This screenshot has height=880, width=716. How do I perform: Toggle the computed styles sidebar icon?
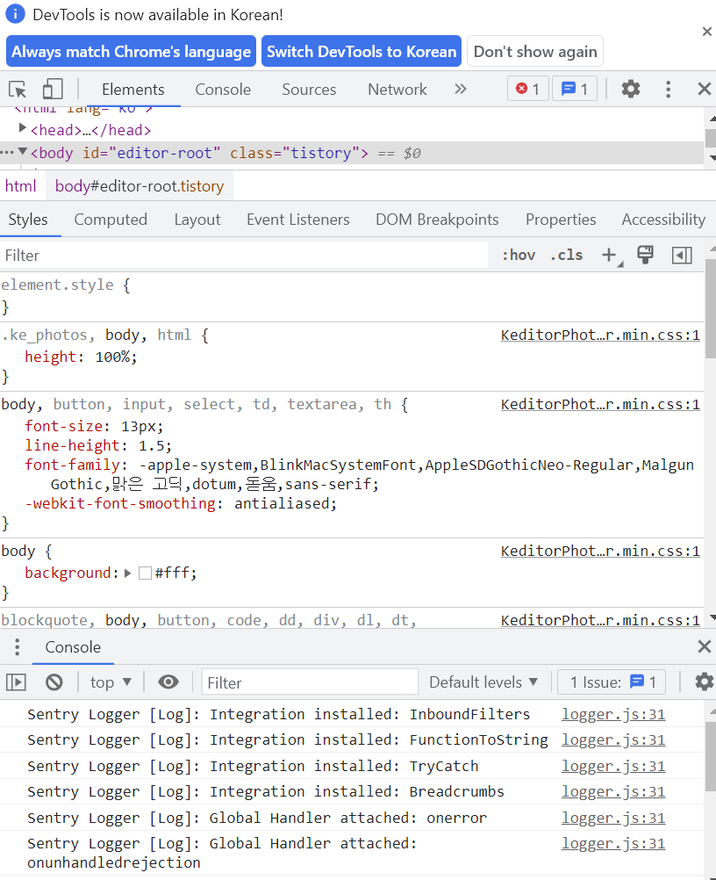(x=682, y=256)
